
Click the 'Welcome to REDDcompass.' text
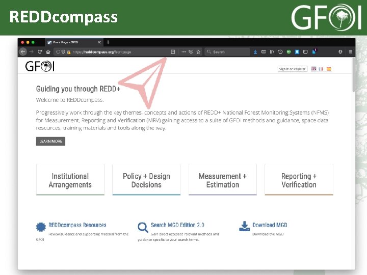click(70, 100)
